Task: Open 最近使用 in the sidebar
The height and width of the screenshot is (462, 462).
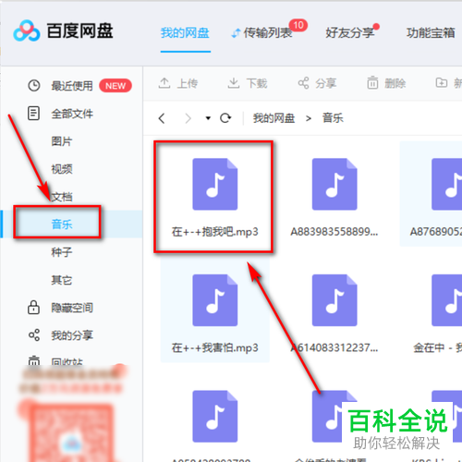Action: pyautogui.click(x=72, y=86)
